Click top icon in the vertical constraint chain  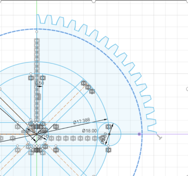[37, 41]
